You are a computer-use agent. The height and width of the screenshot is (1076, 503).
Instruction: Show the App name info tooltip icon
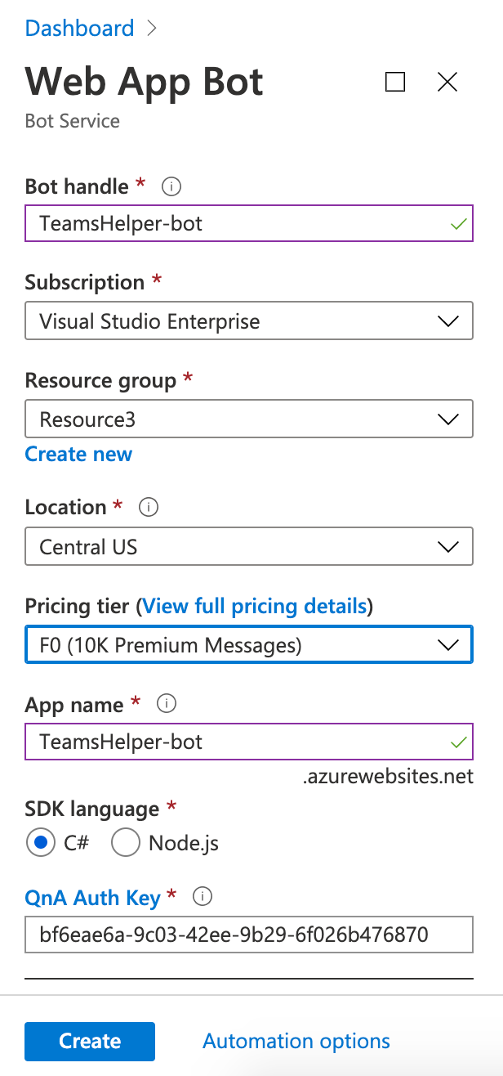tap(166, 703)
